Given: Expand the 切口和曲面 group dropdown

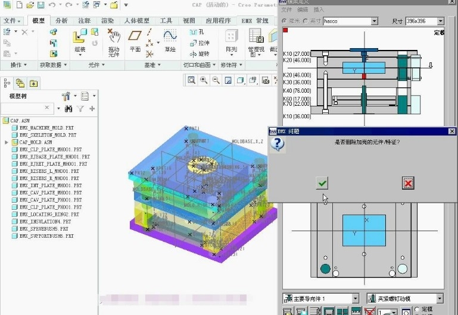Looking at the screenshot, I should [200, 65].
